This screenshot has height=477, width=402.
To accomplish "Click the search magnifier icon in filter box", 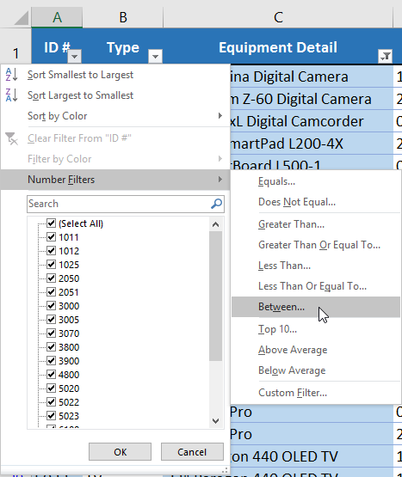I will (216, 204).
